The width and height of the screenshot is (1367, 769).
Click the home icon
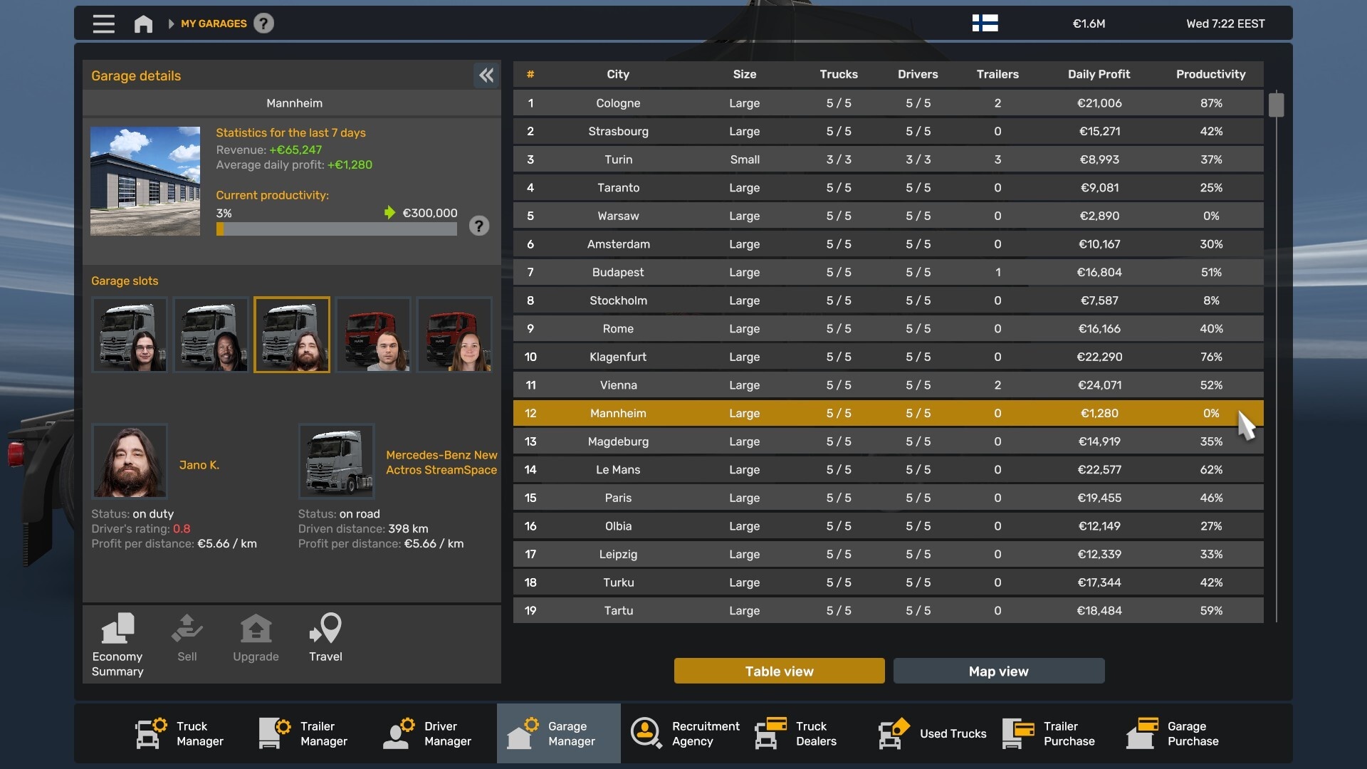tap(143, 23)
